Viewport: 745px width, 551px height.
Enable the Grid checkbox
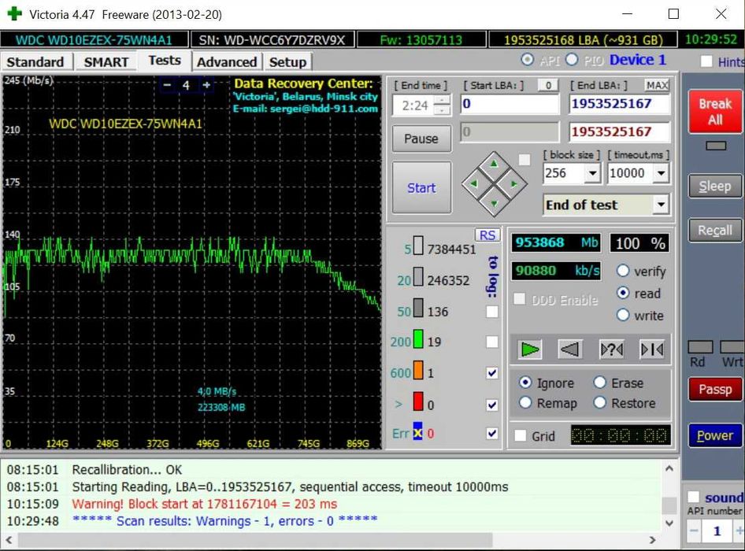pos(520,436)
